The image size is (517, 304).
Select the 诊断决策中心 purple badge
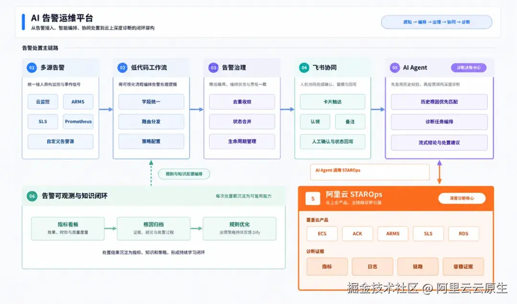tap(469, 68)
